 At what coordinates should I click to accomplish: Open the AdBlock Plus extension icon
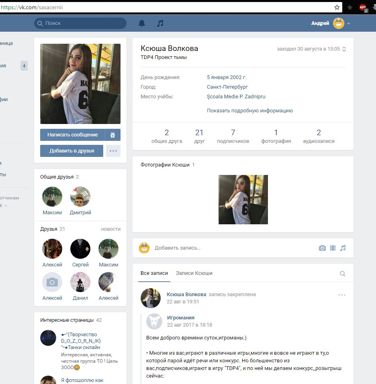tap(363, 7)
